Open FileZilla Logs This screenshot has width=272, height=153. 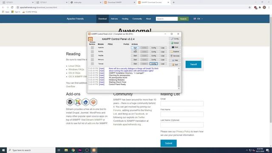point(162,56)
